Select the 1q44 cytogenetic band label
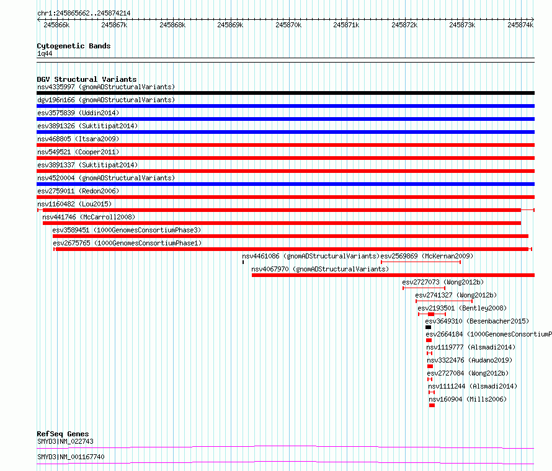552x471 pixels. pos(45,53)
